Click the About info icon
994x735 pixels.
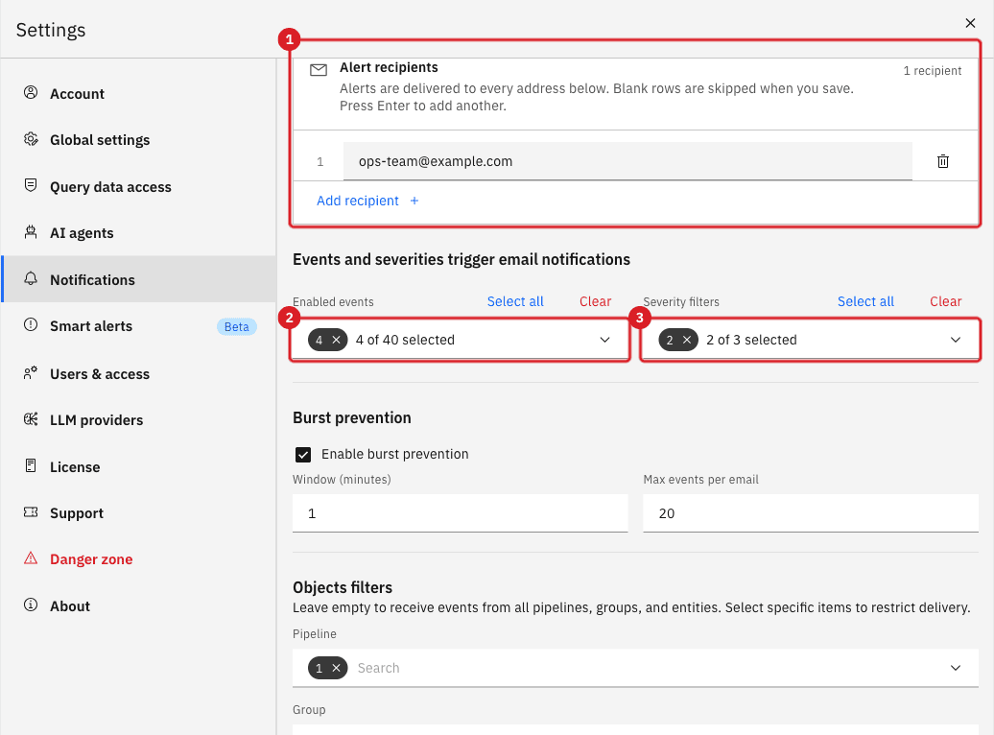(x=31, y=605)
